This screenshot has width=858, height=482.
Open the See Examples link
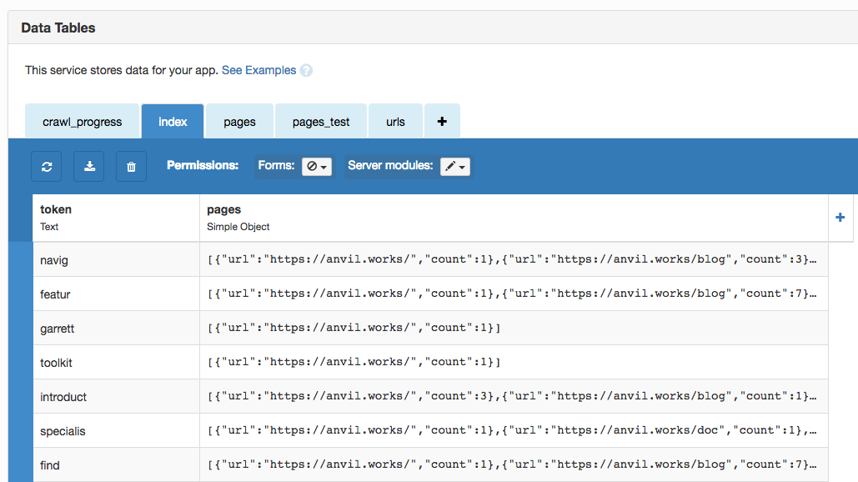coord(258,70)
